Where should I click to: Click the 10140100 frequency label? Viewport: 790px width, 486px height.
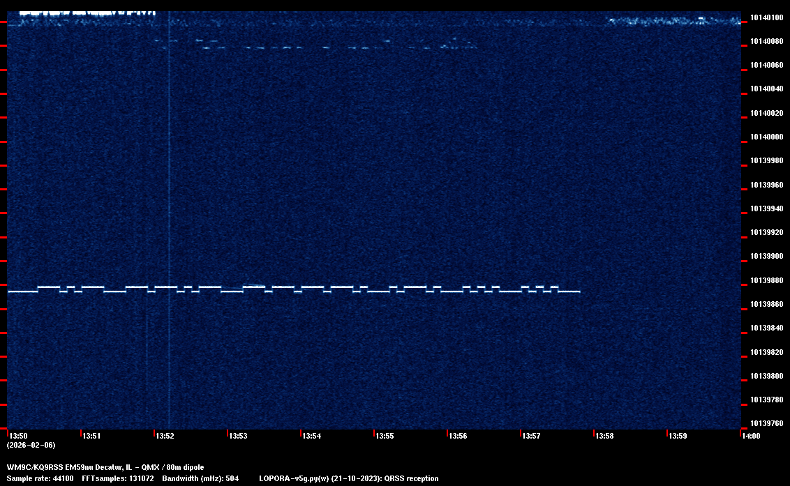(766, 17)
